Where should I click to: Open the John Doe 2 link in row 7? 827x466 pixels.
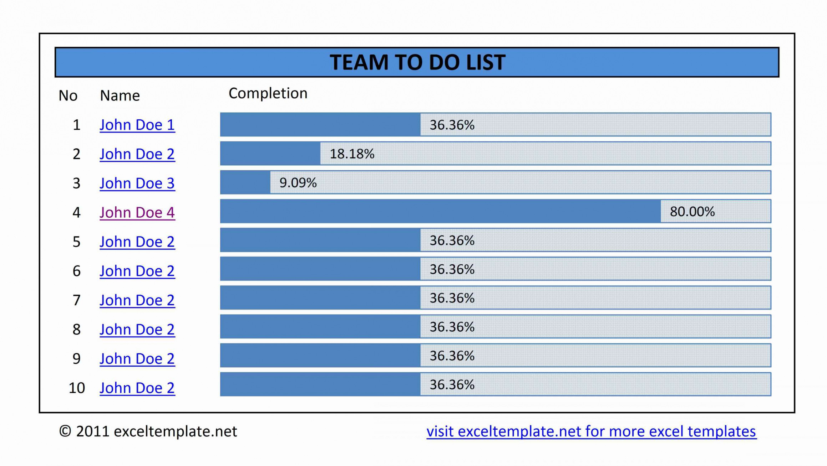137,300
